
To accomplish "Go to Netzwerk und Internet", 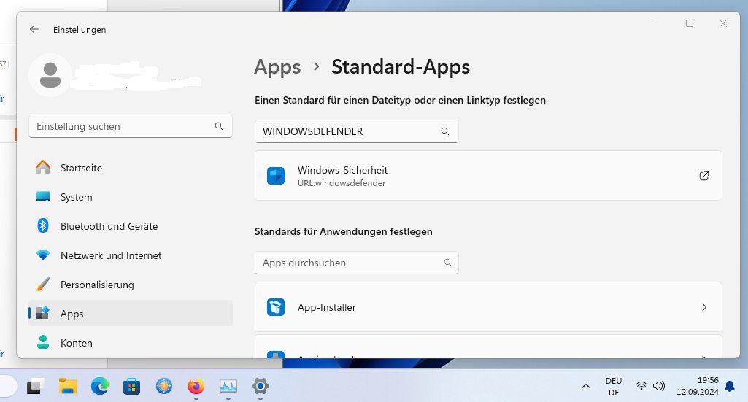I will [130, 255].
